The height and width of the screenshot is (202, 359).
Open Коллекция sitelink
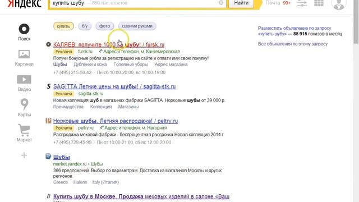tap(101, 107)
